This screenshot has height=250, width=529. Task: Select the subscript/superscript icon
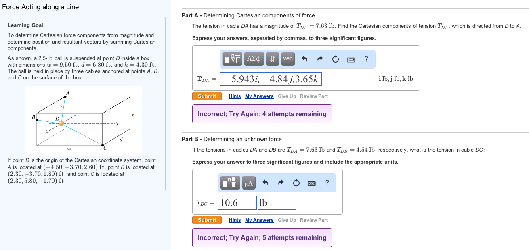pos(273,59)
